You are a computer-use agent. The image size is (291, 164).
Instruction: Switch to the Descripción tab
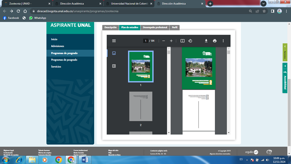pyautogui.click(x=111, y=28)
